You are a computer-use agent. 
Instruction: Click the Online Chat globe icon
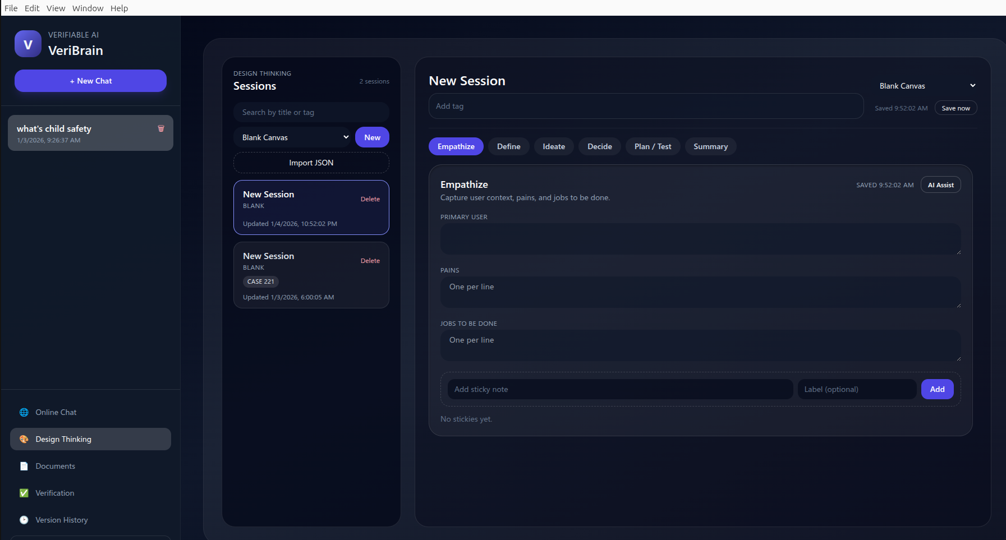click(24, 412)
